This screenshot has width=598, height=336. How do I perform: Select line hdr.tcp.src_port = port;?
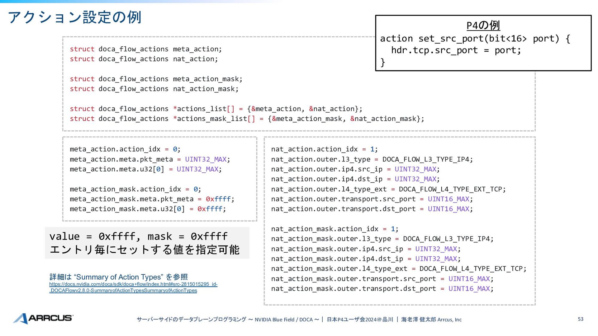tap(456, 50)
